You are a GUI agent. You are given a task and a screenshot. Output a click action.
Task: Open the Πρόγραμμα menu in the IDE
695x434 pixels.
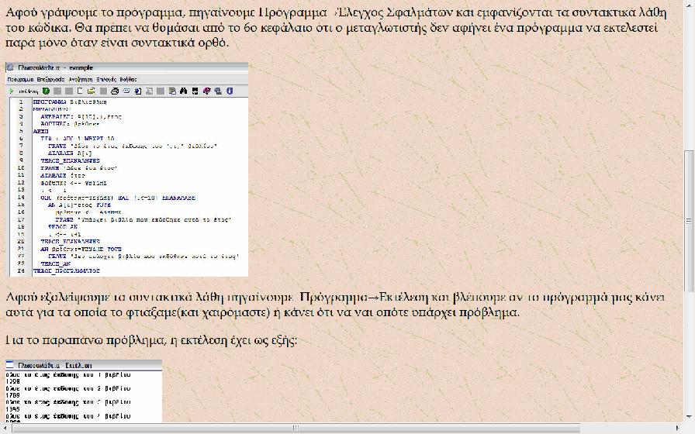tap(20, 79)
